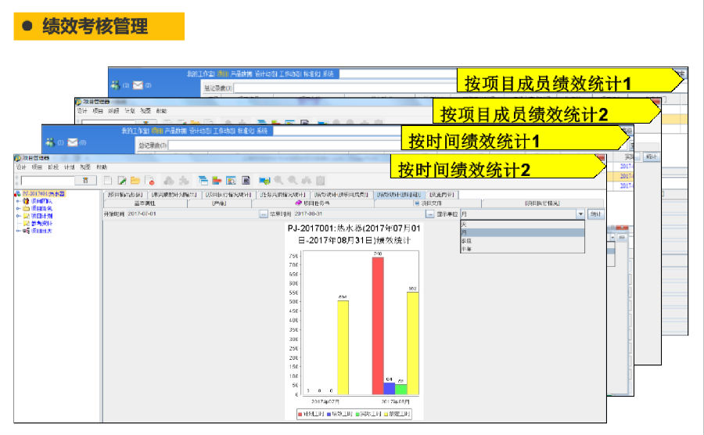This screenshot has height=435, width=704.
Task: Click the dark report page icon in front toolbar
Action: (246, 181)
